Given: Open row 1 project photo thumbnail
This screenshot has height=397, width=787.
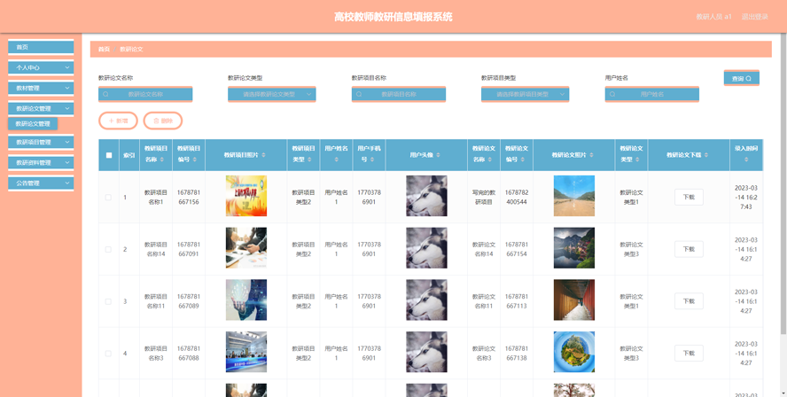Looking at the screenshot, I should [x=246, y=196].
